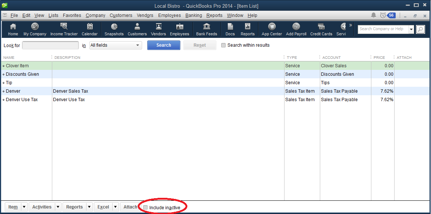Open the notifications bell
The width and height of the screenshot is (431, 214).
click(374, 15)
